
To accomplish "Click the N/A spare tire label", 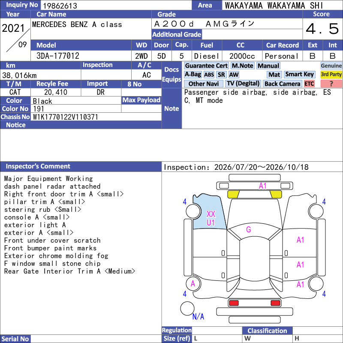I will pyautogui.click(x=198, y=316).
